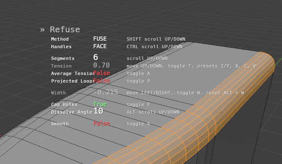Click the Handles label

[61, 47]
